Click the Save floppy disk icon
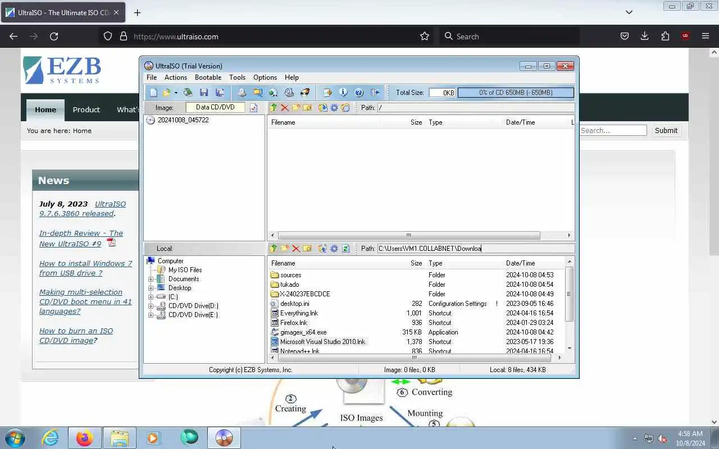Screen dimensions: 719x449 coord(204,93)
